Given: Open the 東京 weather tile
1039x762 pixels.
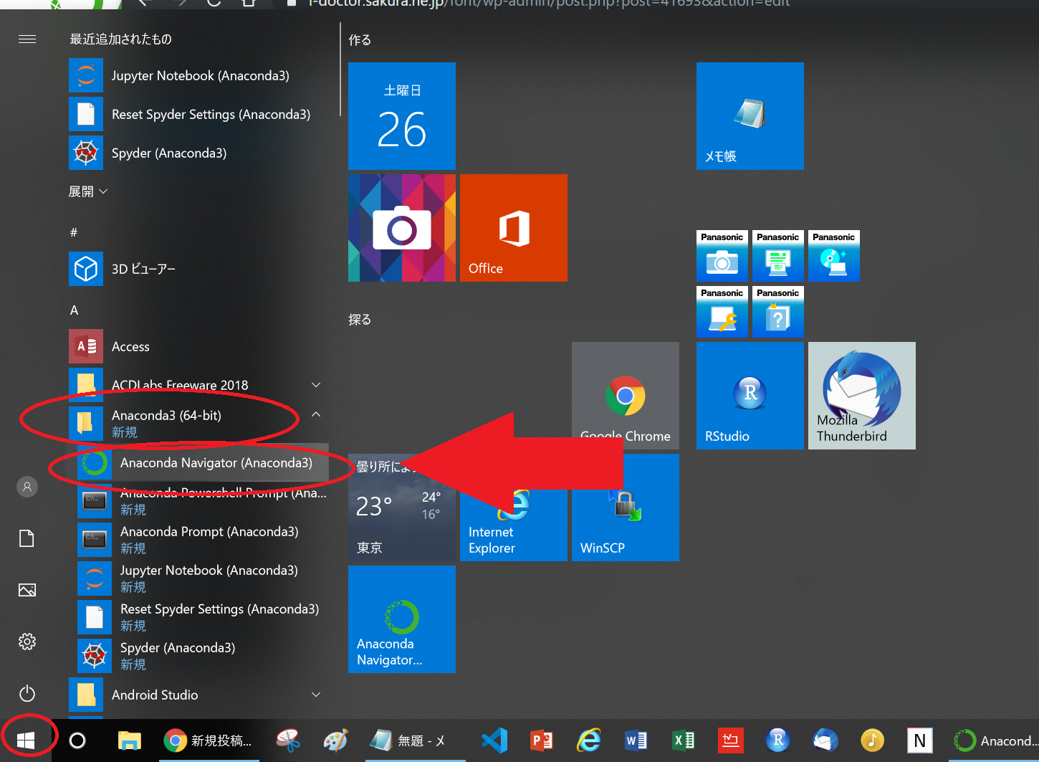Looking at the screenshot, I should coord(402,508).
